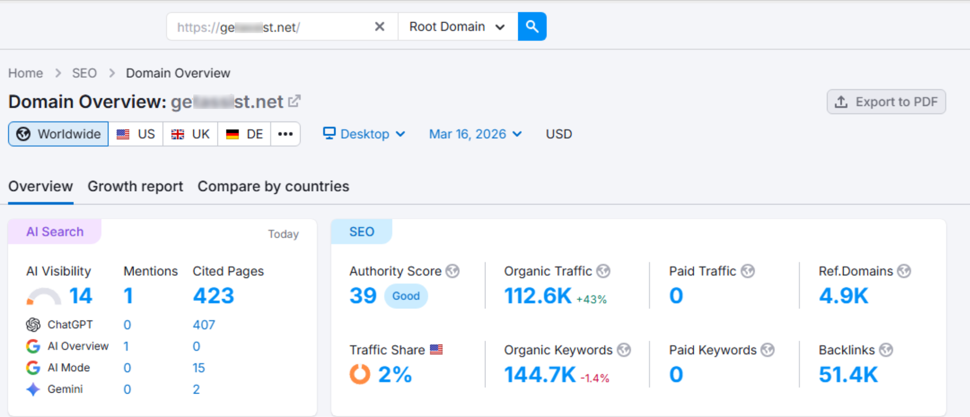Open the Authority Score info tooltip icon
This screenshot has width=970, height=417.
click(453, 271)
